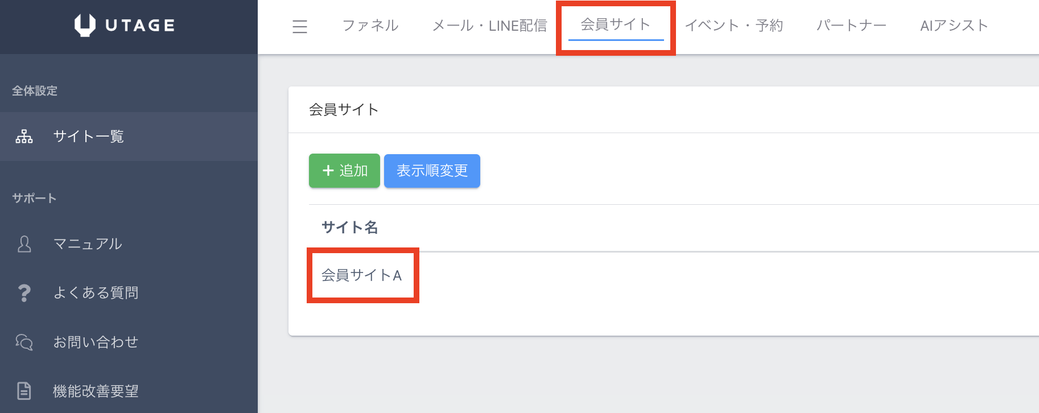Click the blue 表示順変更 button

coord(432,171)
